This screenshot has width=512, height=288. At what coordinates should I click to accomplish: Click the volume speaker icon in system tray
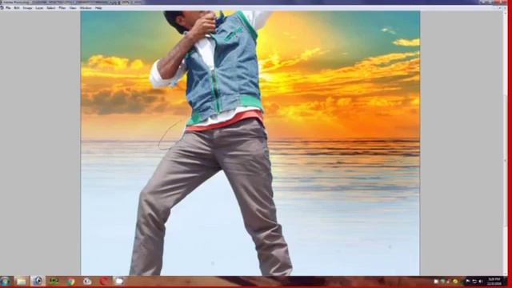coord(480,282)
